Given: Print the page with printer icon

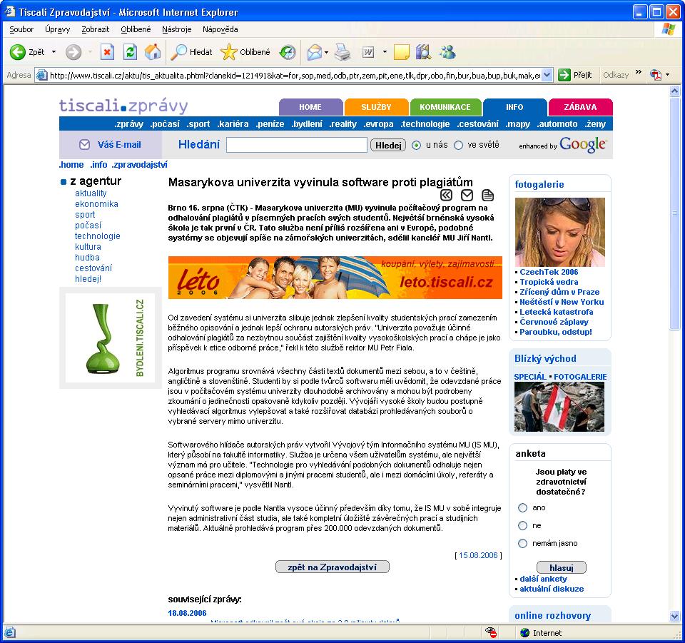Looking at the screenshot, I should coord(342,52).
